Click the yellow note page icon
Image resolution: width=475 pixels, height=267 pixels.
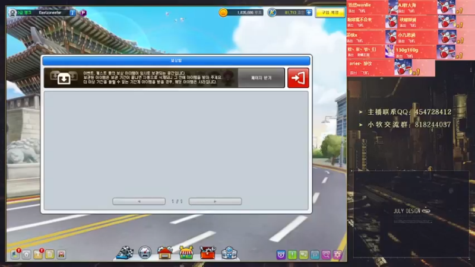50,255
